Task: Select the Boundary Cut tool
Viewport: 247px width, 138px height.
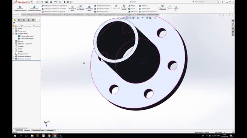Action: coord(101,12)
